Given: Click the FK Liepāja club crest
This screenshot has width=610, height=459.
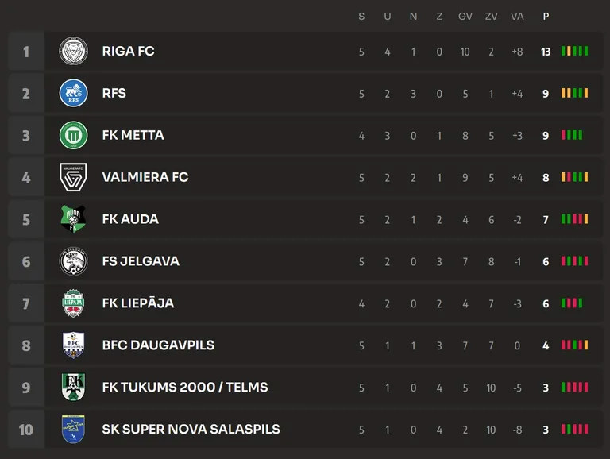Looking at the screenshot, I should [74, 303].
